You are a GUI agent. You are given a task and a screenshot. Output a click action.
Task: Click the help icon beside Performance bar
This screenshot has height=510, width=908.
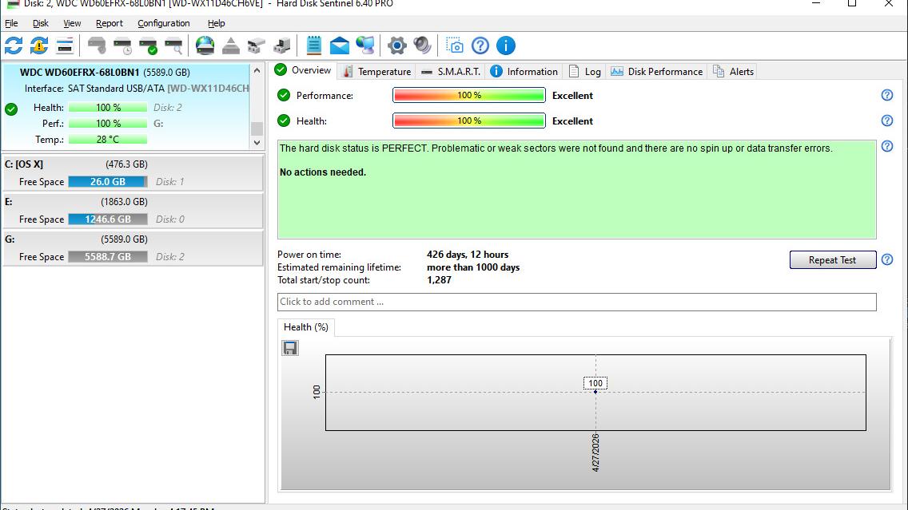pyautogui.click(x=886, y=96)
